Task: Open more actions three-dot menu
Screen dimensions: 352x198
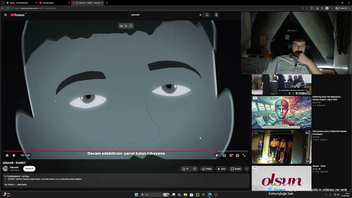Action: [x=247, y=169]
